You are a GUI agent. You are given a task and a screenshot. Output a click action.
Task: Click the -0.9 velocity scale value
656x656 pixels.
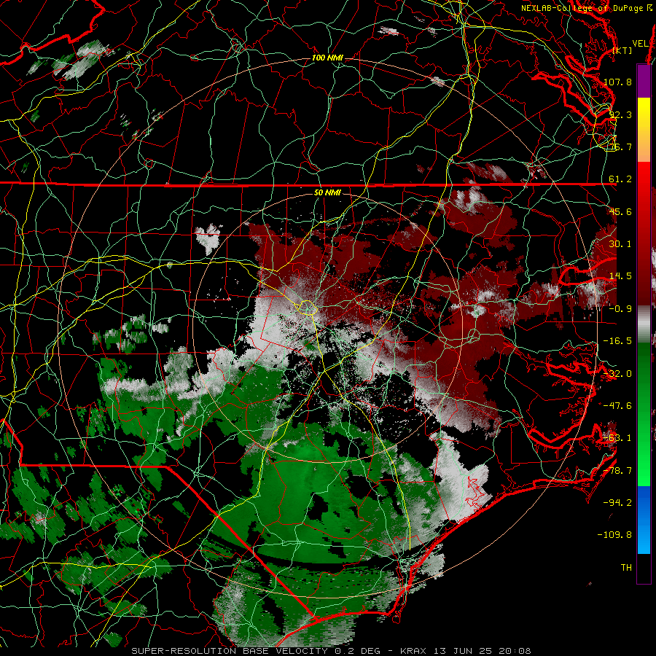620,309
